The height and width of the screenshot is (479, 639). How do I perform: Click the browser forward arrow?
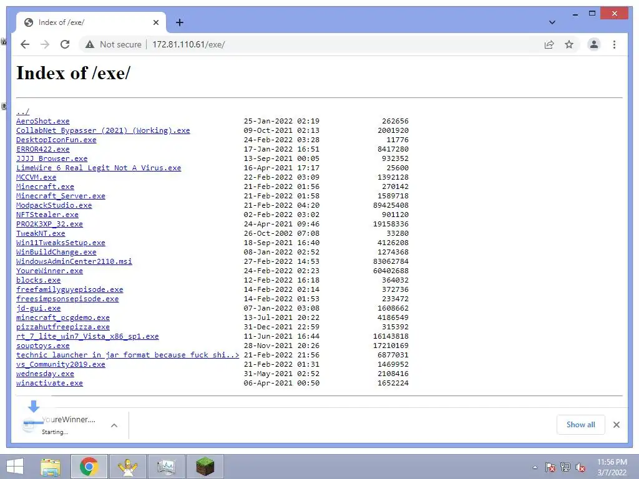[45, 44]
